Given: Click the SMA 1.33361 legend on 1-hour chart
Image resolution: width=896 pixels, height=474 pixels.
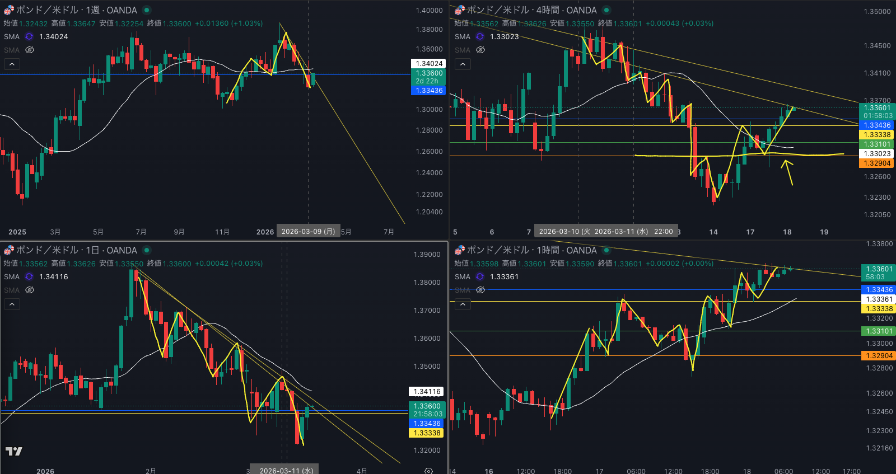Looking at the screenshot, I should [487, 276].
